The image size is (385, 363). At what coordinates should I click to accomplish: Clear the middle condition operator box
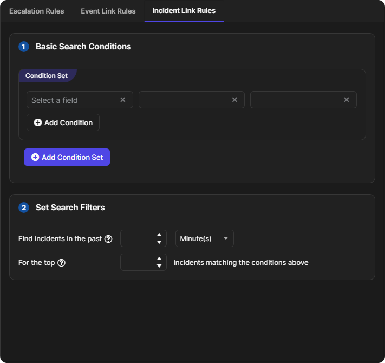[x=234, y=100]
